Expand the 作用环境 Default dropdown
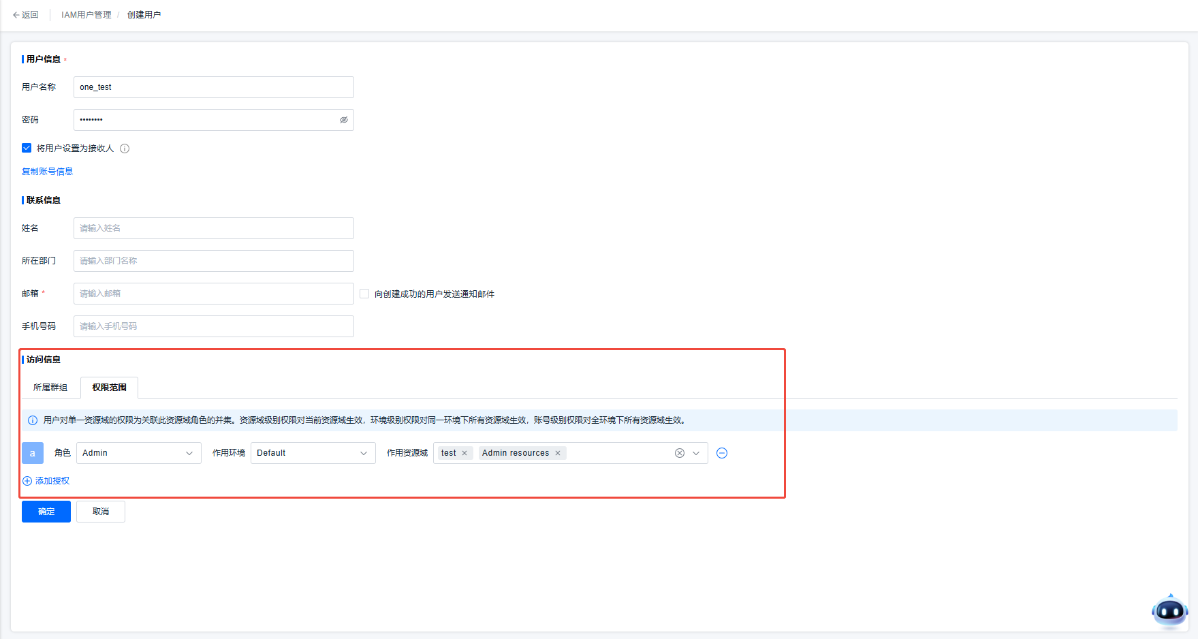 (x=313, y=453)
